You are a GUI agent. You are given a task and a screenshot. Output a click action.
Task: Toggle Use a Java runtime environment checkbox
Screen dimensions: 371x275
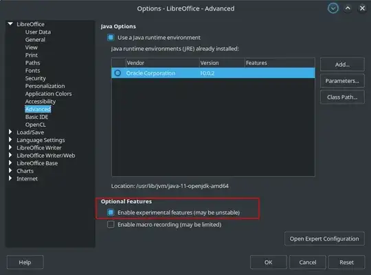[111, 38]
